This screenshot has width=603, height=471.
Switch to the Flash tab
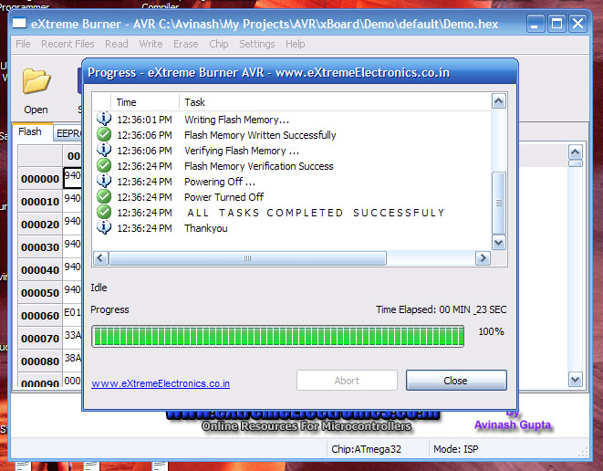[30, 132]
